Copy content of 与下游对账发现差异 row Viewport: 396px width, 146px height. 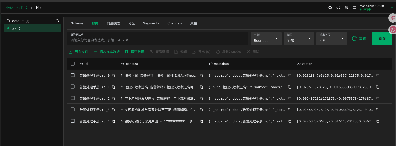(201, 98)
